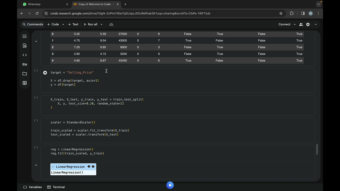This screenshot has height=191, width=340.
Task: Go forward to the next page
Action: pos(29,13)
